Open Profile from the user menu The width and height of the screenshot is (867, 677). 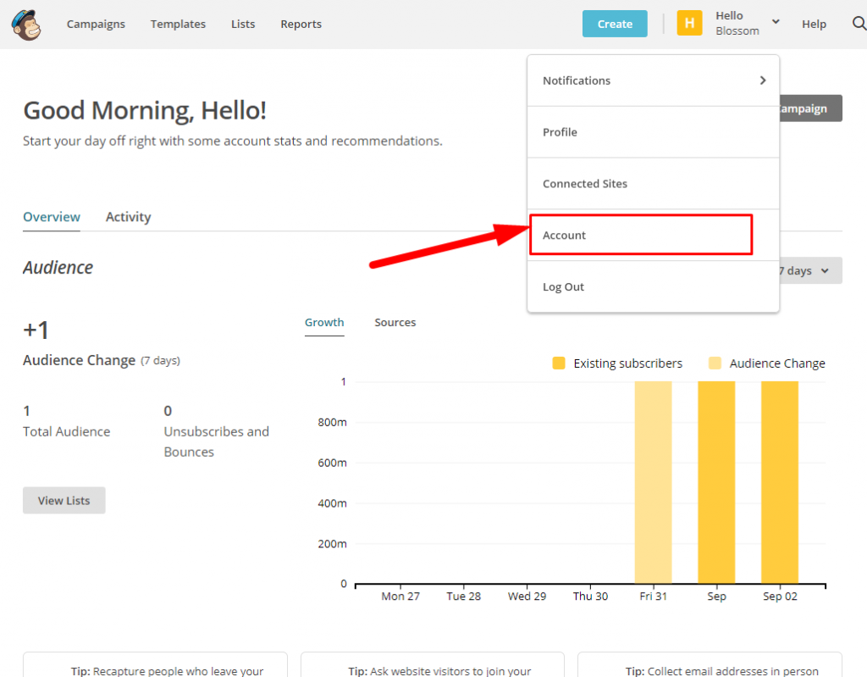click(561, 132)
